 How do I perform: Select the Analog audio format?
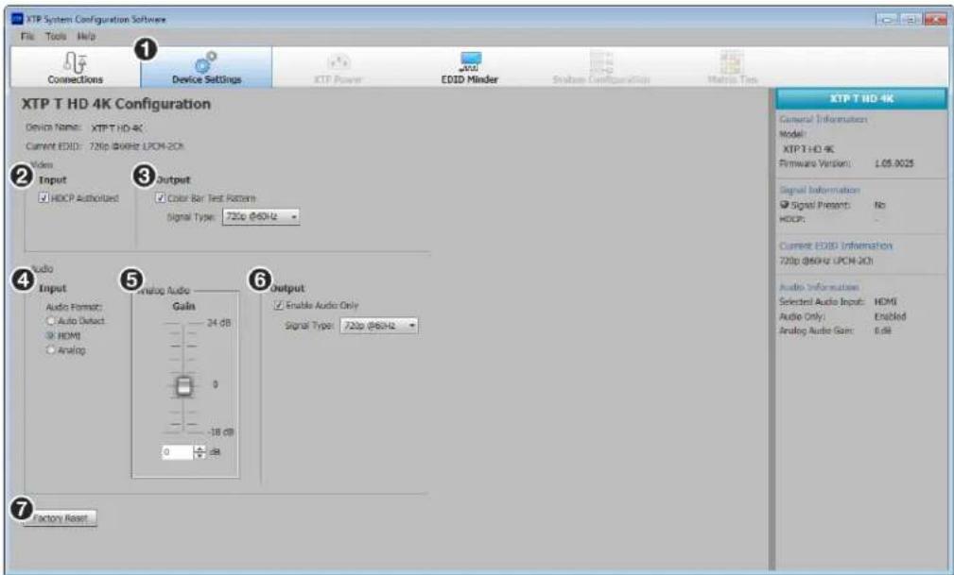click(51, 350)
